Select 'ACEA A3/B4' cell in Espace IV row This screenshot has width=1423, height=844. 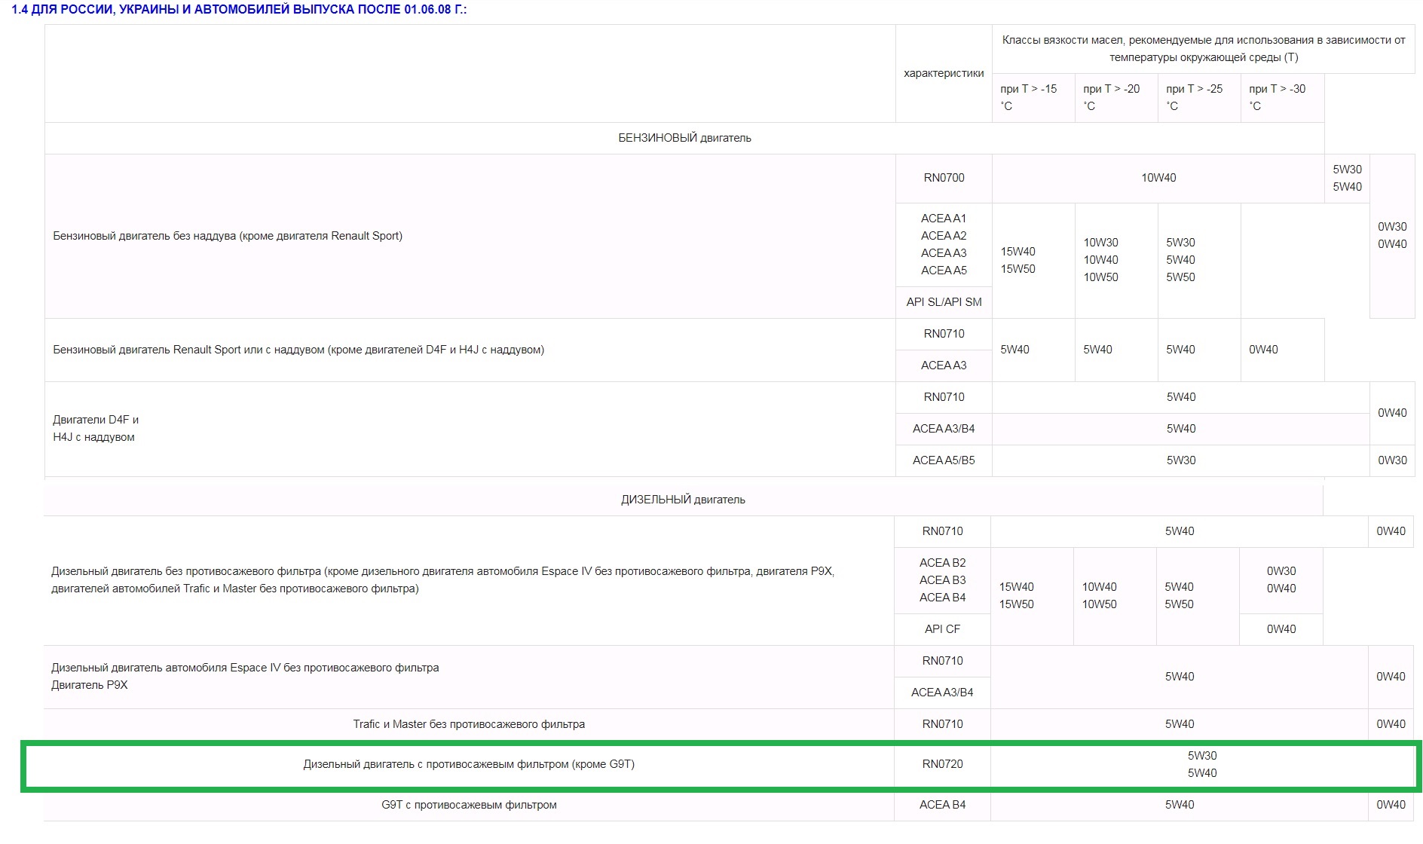(x=942, y=693)
